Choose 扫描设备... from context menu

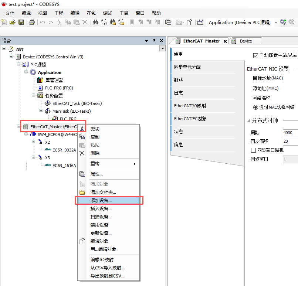pyautogui.click(x=108, y=217)
